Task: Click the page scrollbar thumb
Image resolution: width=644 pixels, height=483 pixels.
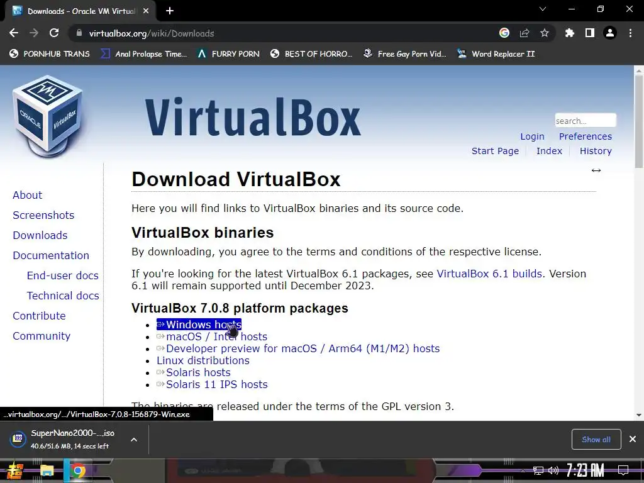Action: [639, 121]
